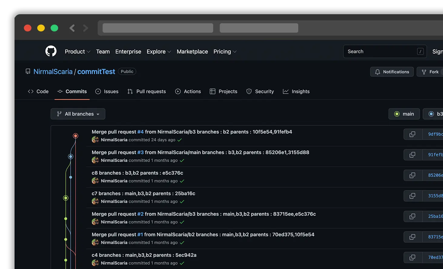The width and height of the screenshot is (443, 269).
Task: Copy SHA for merge pull request #4 commit
Action: click(x=412, y=134)
